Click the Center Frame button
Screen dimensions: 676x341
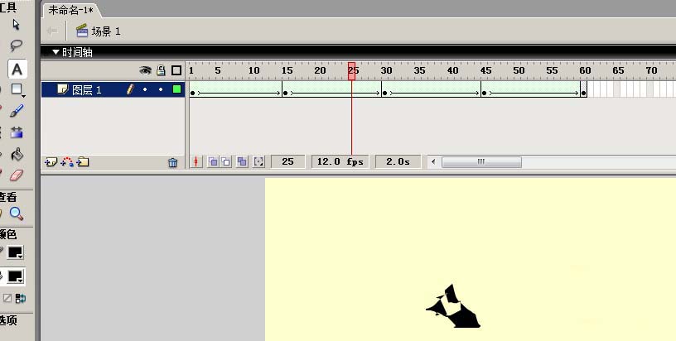[196, 162]
